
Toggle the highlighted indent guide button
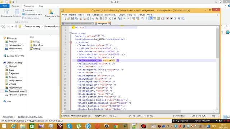click(151, 18)
